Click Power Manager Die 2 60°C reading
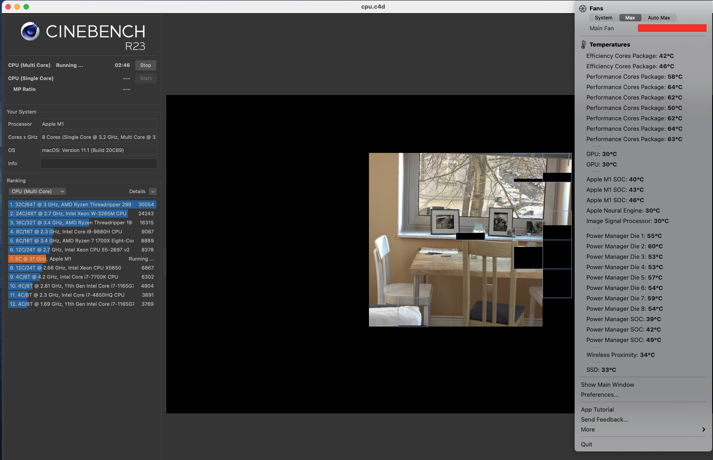713x460 pixels. pos(624,247)
